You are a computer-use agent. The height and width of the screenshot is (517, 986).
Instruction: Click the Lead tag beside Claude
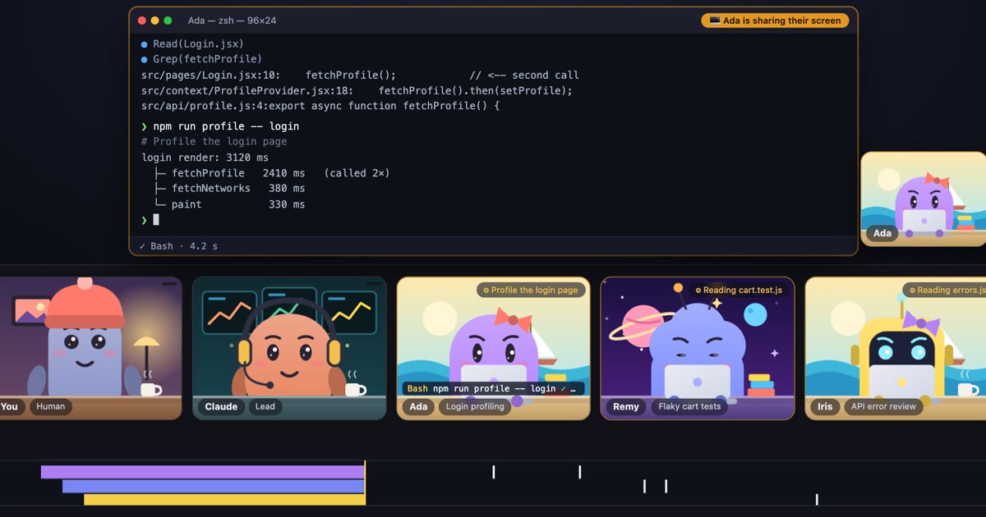pyautogui.click(x=265, y=406)
